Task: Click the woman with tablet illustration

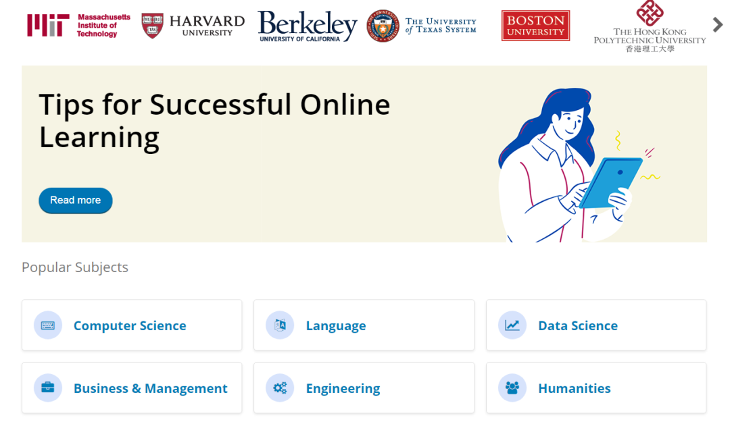Action: [x=577, y=165]
